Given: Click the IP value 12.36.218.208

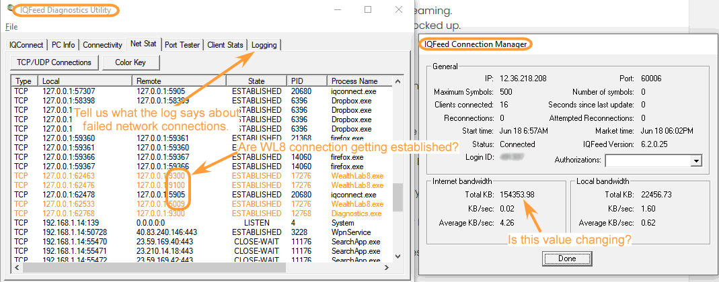Looking at the screenshot, I should tap(523, 79).
